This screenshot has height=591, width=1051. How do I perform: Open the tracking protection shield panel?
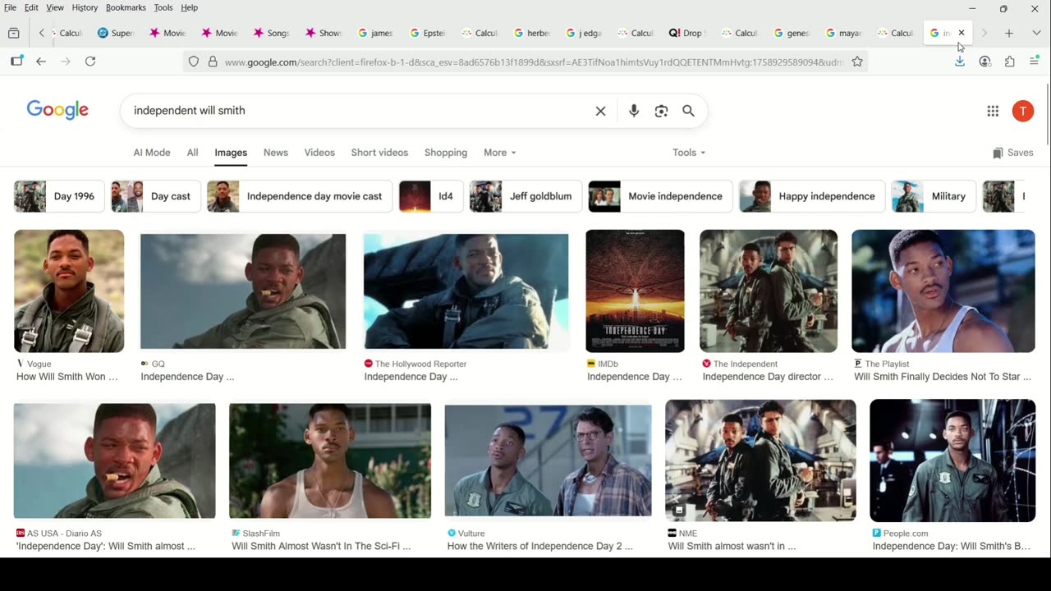pyautogui.click(x=194, y=62)
